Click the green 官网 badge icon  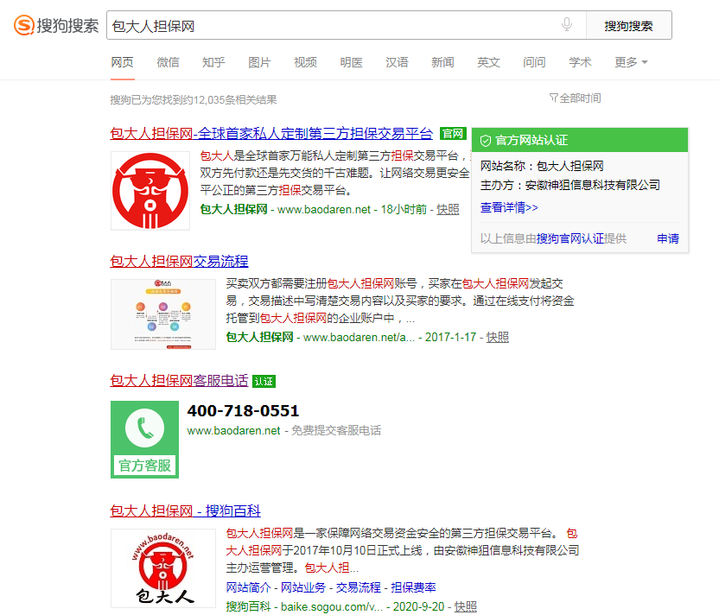tap(452, 134)
